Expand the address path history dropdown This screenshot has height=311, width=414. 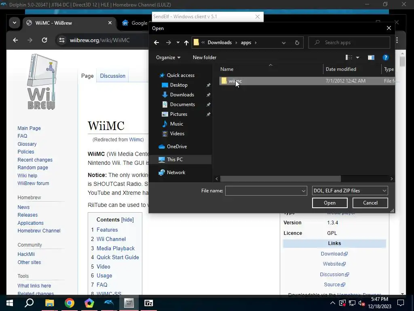coord(283,43)
